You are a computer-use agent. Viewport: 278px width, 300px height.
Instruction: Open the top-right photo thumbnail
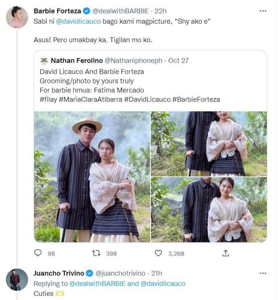[x=209, y=143]
